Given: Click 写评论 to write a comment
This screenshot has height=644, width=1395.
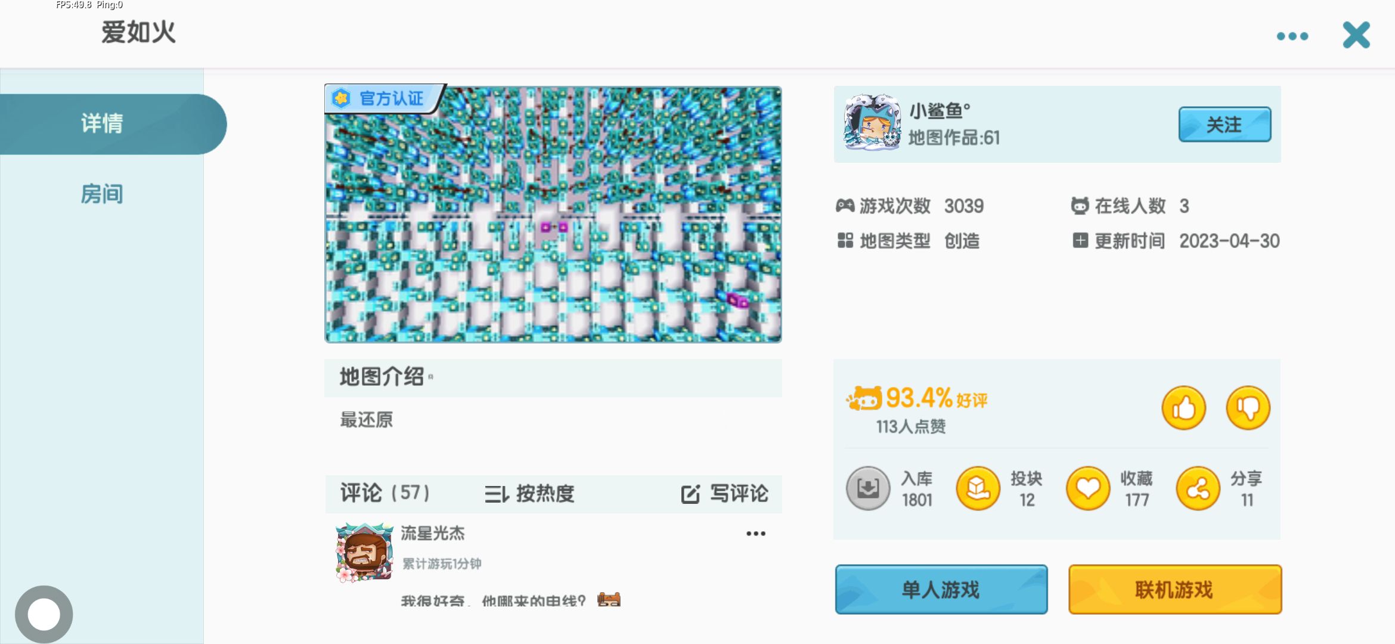Looking at the screenshot, I should (x=725, y=494).
